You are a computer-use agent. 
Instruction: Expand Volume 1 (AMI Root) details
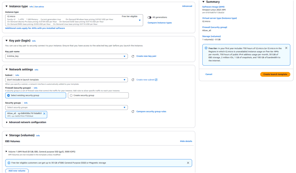click(x=6, y=151)
